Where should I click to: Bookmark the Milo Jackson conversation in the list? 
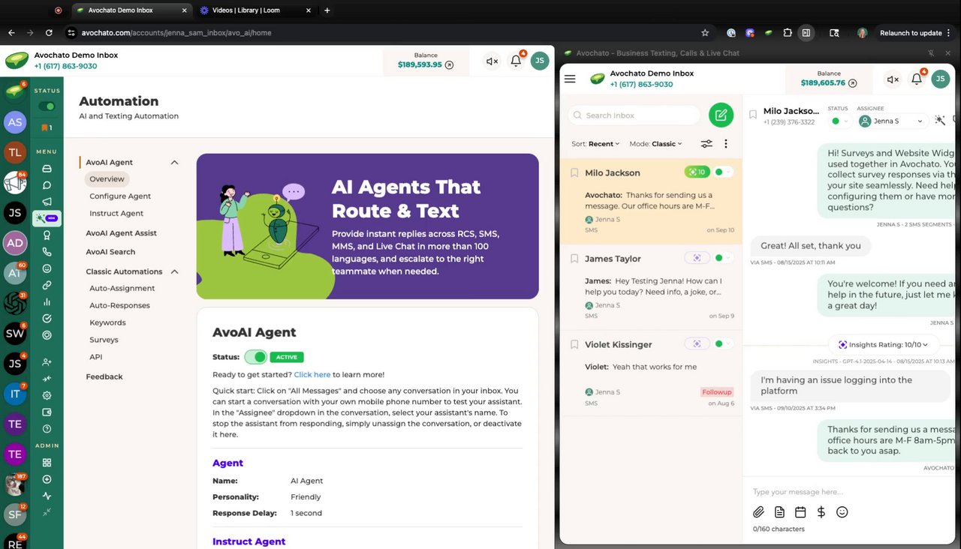pos(574,172)
